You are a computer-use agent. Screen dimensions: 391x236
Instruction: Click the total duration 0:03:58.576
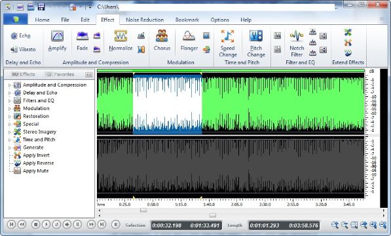[304, 226]
